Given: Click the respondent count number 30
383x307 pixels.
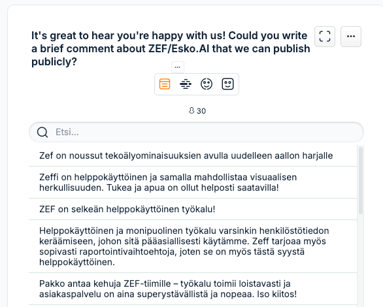Looking at the screenshot, I should tap(201, 111).
